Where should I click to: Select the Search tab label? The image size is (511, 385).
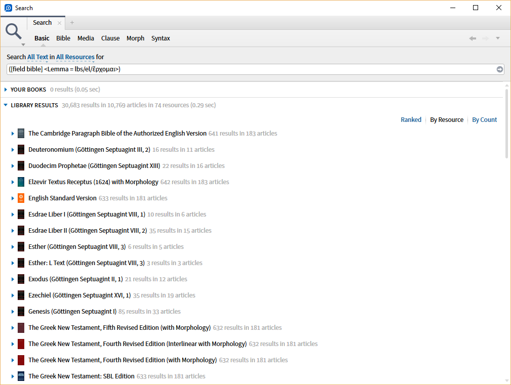coord(42,22)
